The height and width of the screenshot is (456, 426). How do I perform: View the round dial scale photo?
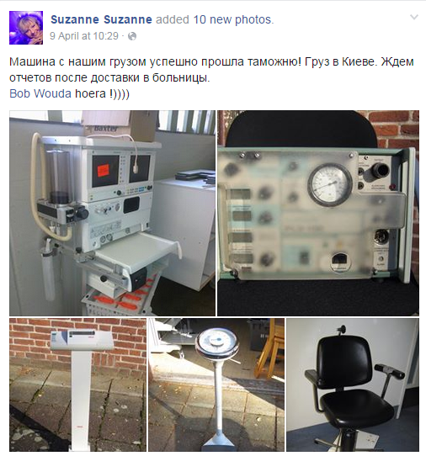[216, 384]
